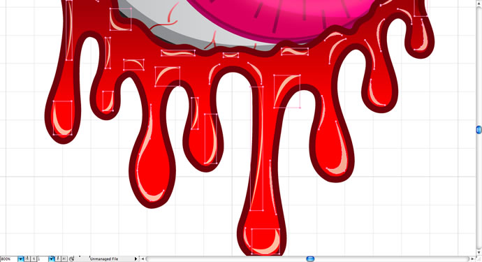Screen dimensions: 482x262
Task: Click the artboard number field
Action: pyautogui.click(x=43, y=259)
